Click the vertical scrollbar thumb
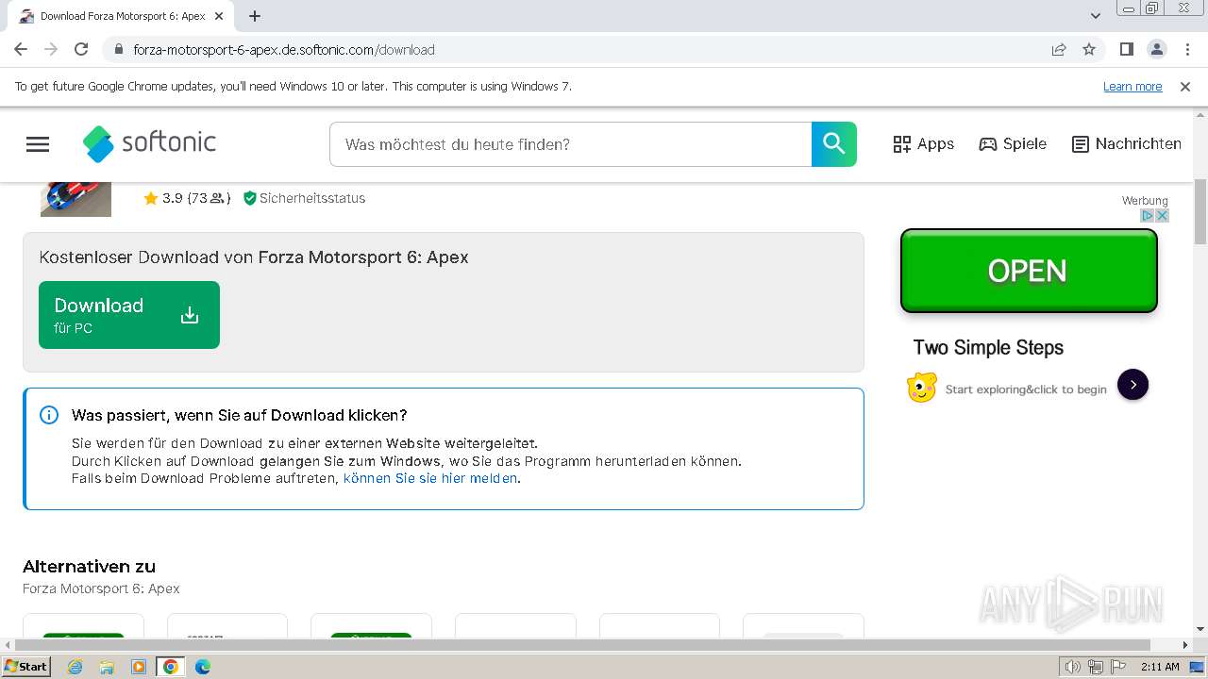The height and width of the screenshot is (679, 1208). [1200, 212]
